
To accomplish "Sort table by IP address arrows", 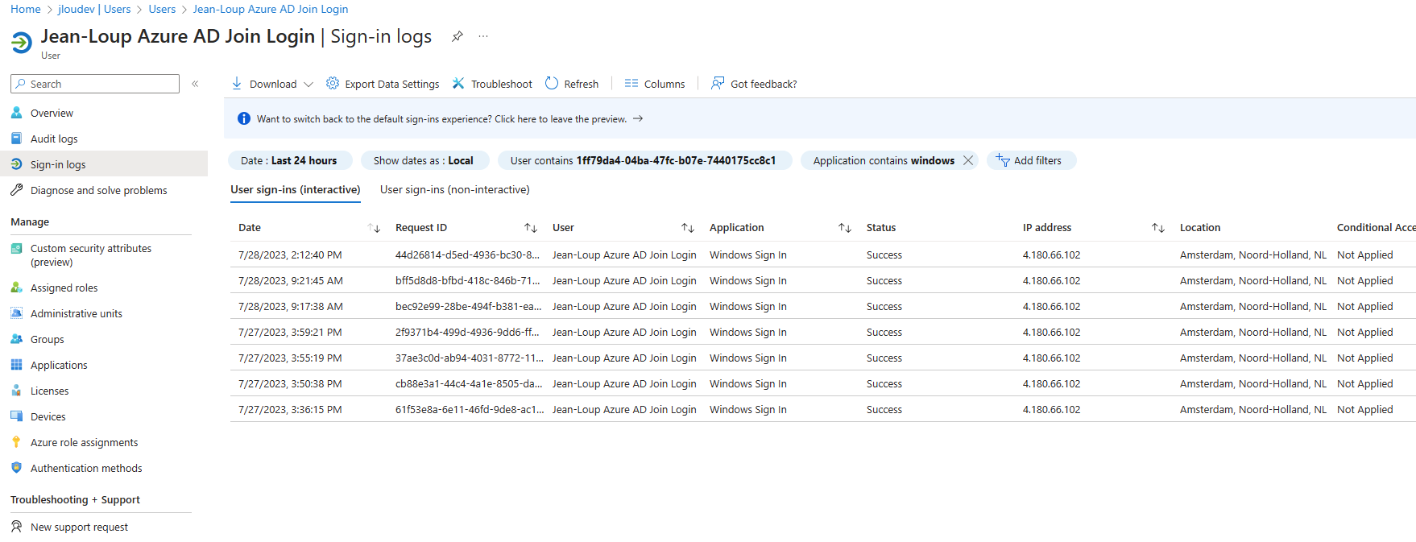I will tap(1158, 228).
